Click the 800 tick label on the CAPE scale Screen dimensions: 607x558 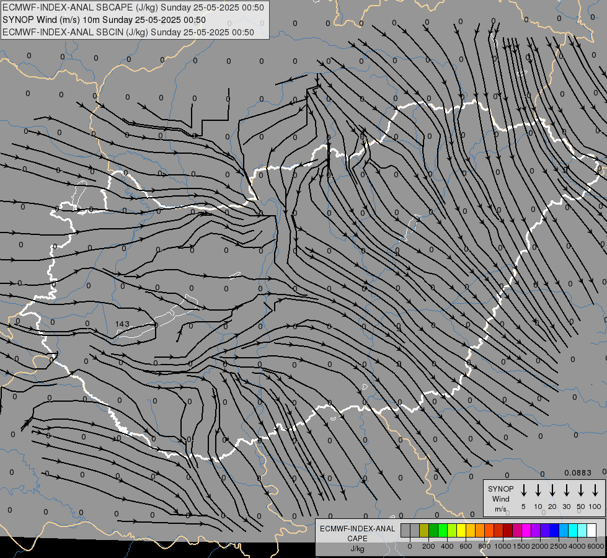484,546
